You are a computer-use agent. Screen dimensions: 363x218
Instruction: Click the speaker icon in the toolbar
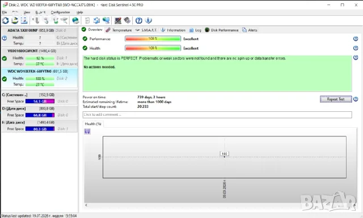(x=127, y=20)
